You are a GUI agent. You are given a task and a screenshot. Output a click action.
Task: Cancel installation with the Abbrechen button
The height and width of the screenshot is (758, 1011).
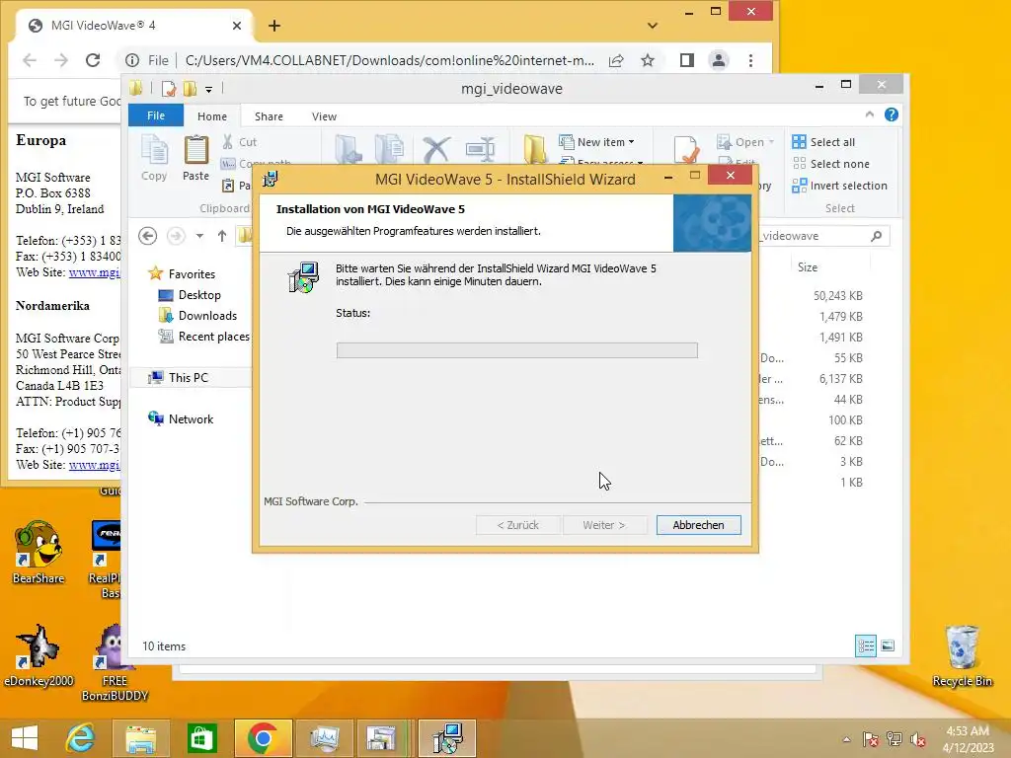[x=698, y=525]
